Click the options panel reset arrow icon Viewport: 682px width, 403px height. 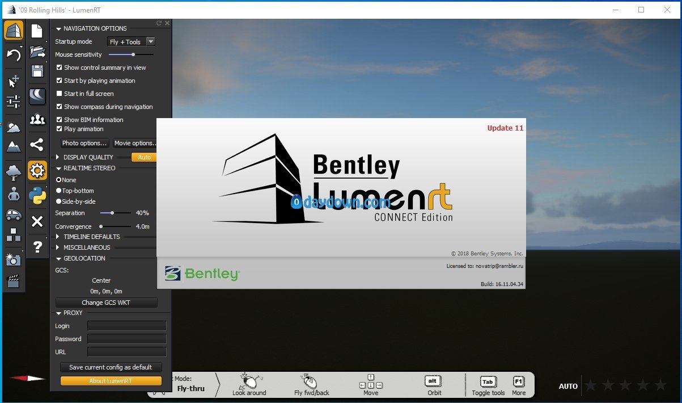click(x=159, y=23)
